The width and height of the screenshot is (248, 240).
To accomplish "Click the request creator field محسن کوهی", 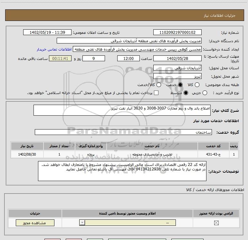I will pos(137,49).
